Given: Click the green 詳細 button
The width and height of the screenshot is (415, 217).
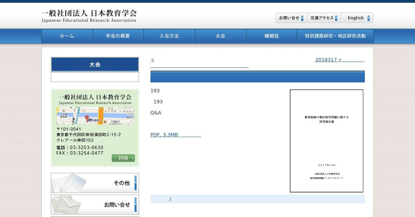Looking at the screenshot, I should tap(123, 158).
